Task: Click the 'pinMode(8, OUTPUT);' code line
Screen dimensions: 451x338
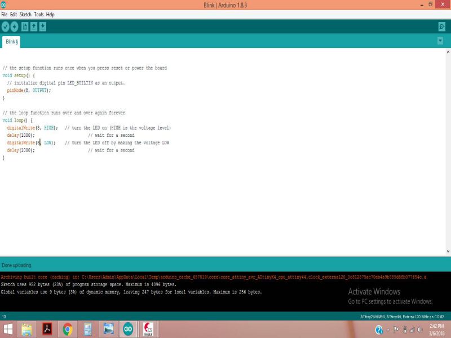Action: pyautogui.click(x=29, y=91)
